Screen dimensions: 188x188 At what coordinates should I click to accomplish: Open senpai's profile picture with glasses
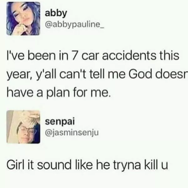[23, 127]
